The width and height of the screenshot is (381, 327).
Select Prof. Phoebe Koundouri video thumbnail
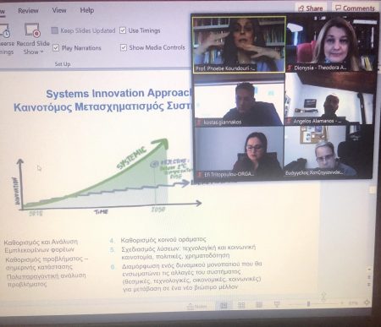click(x=239, y=45)
